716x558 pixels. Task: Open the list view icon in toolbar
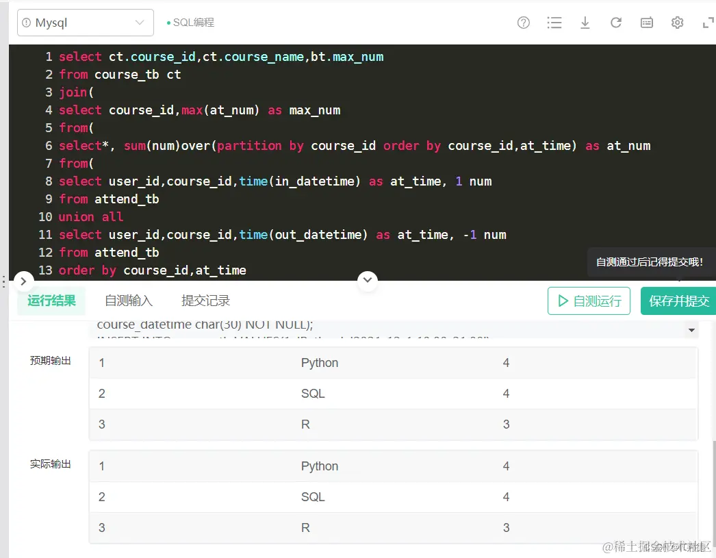click(554, 23)
